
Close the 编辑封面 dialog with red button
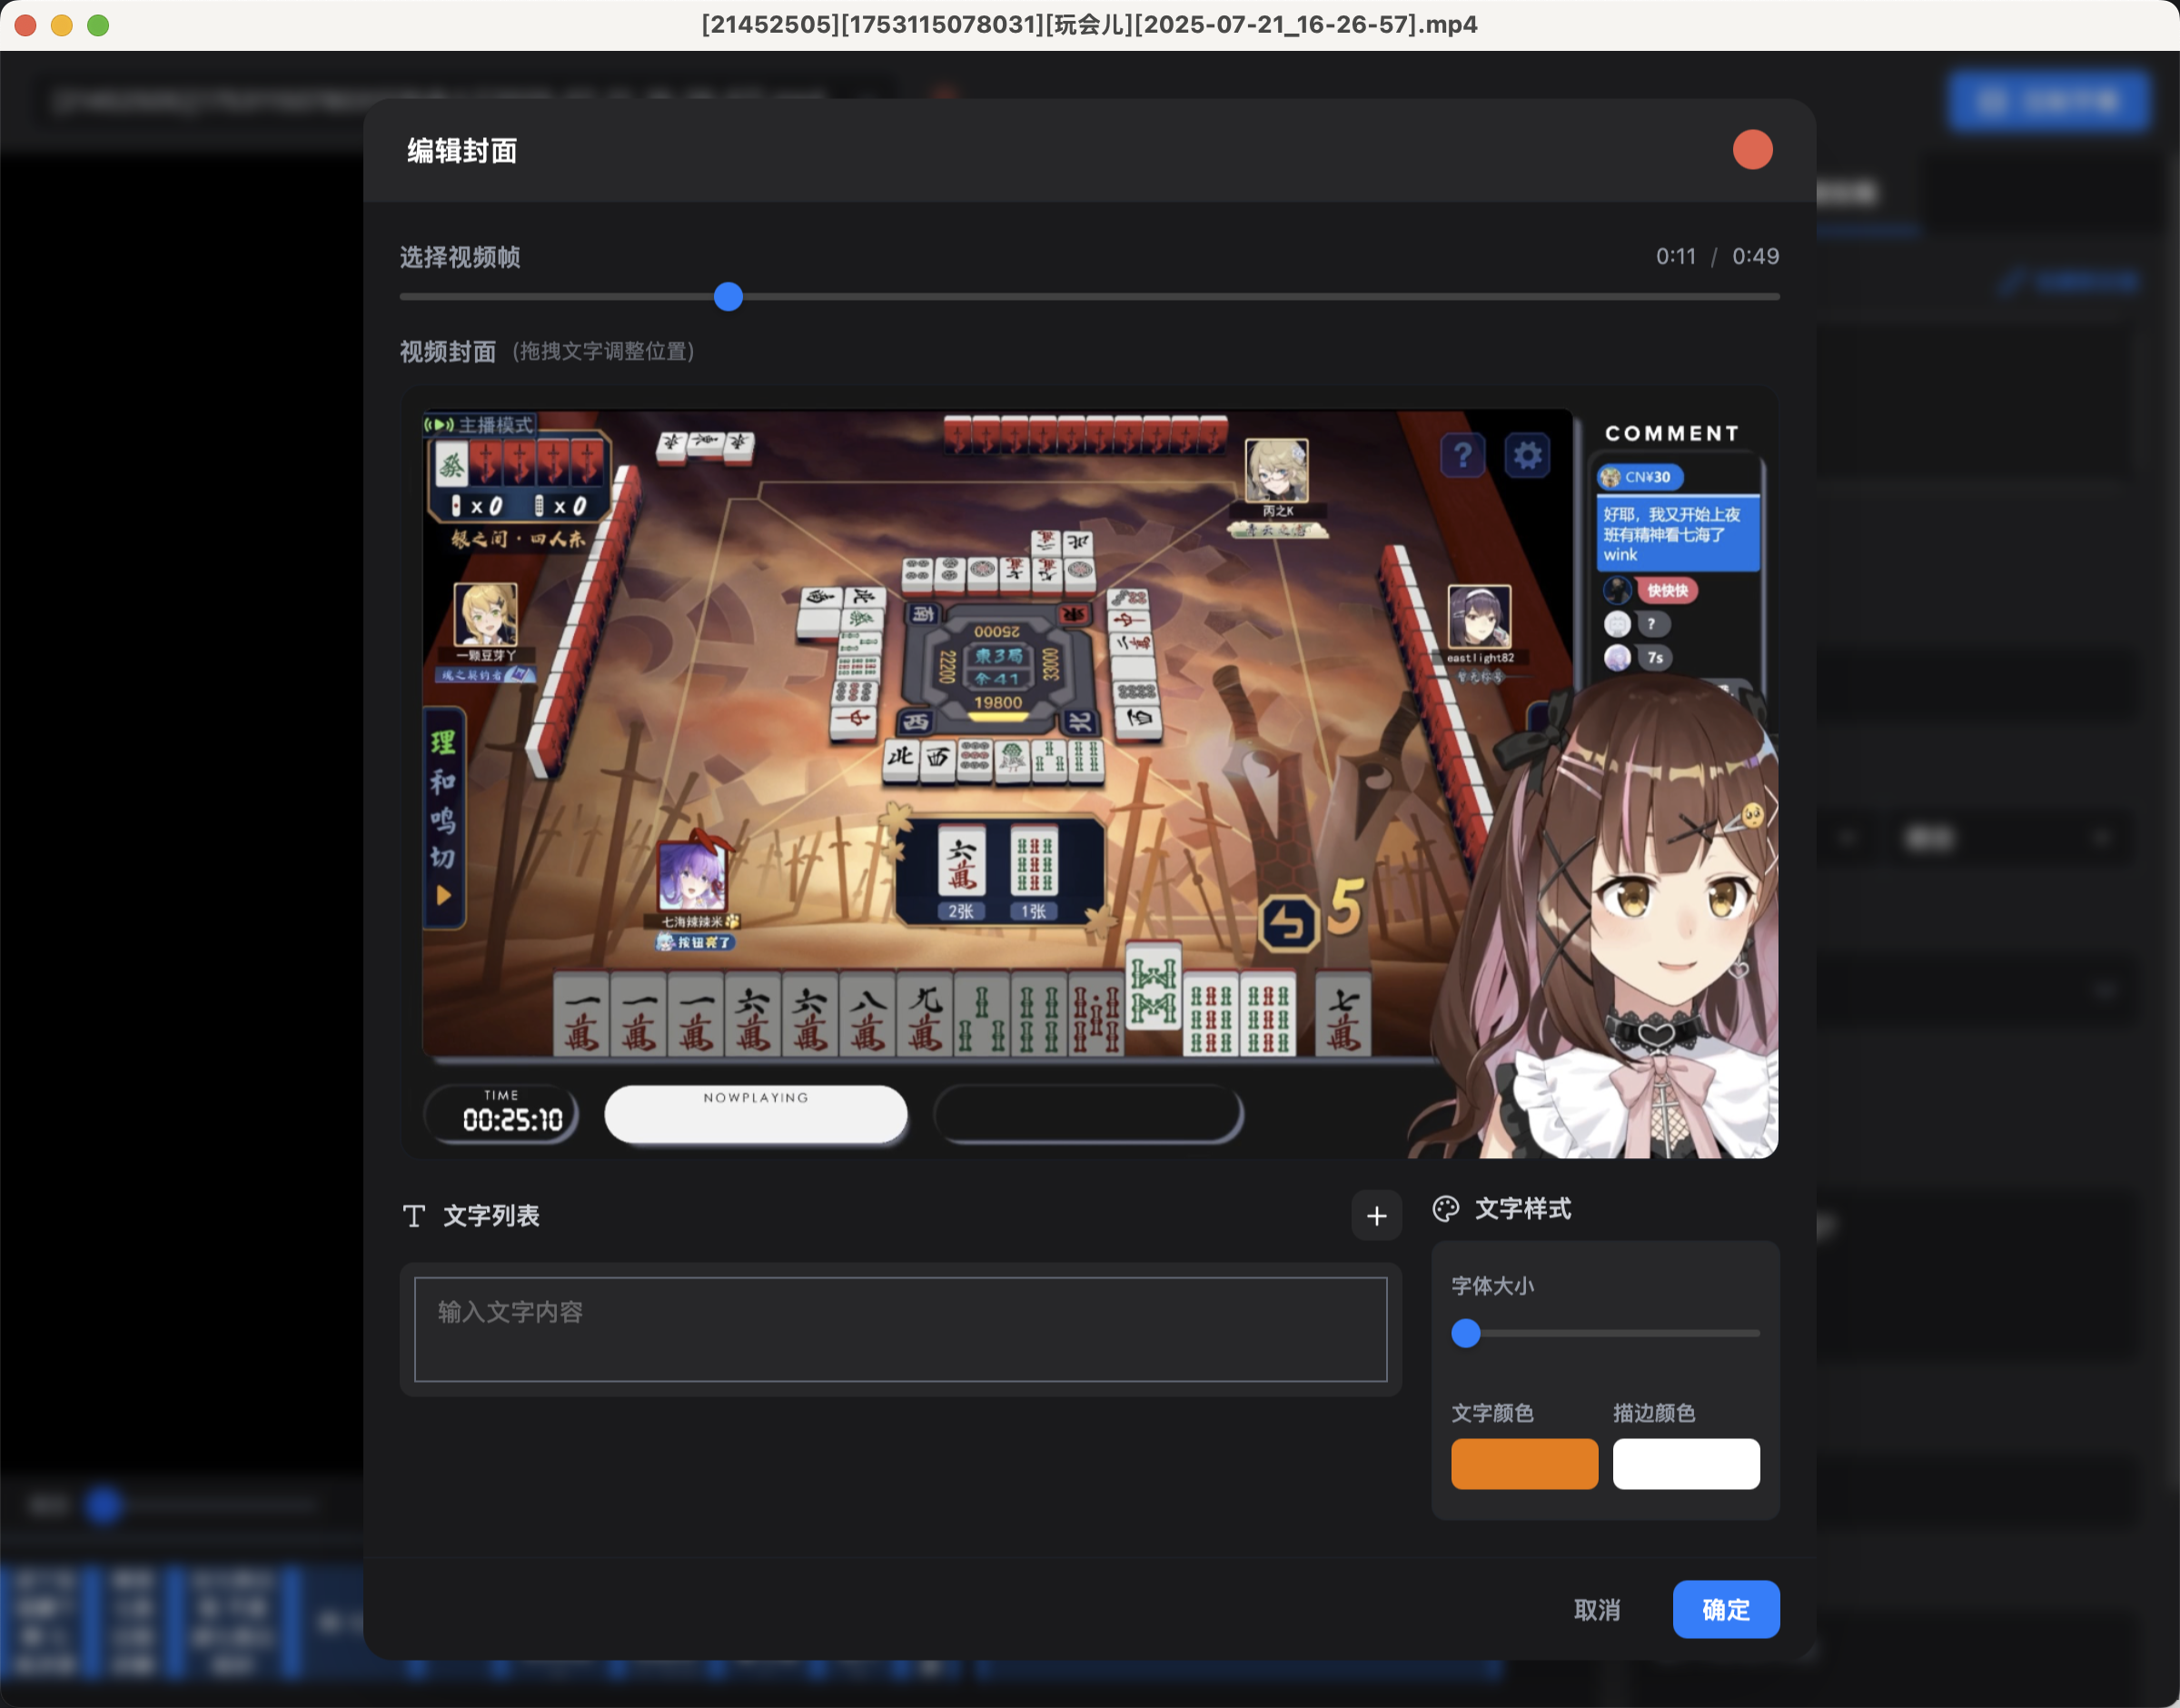click(x=1751, y=150)
